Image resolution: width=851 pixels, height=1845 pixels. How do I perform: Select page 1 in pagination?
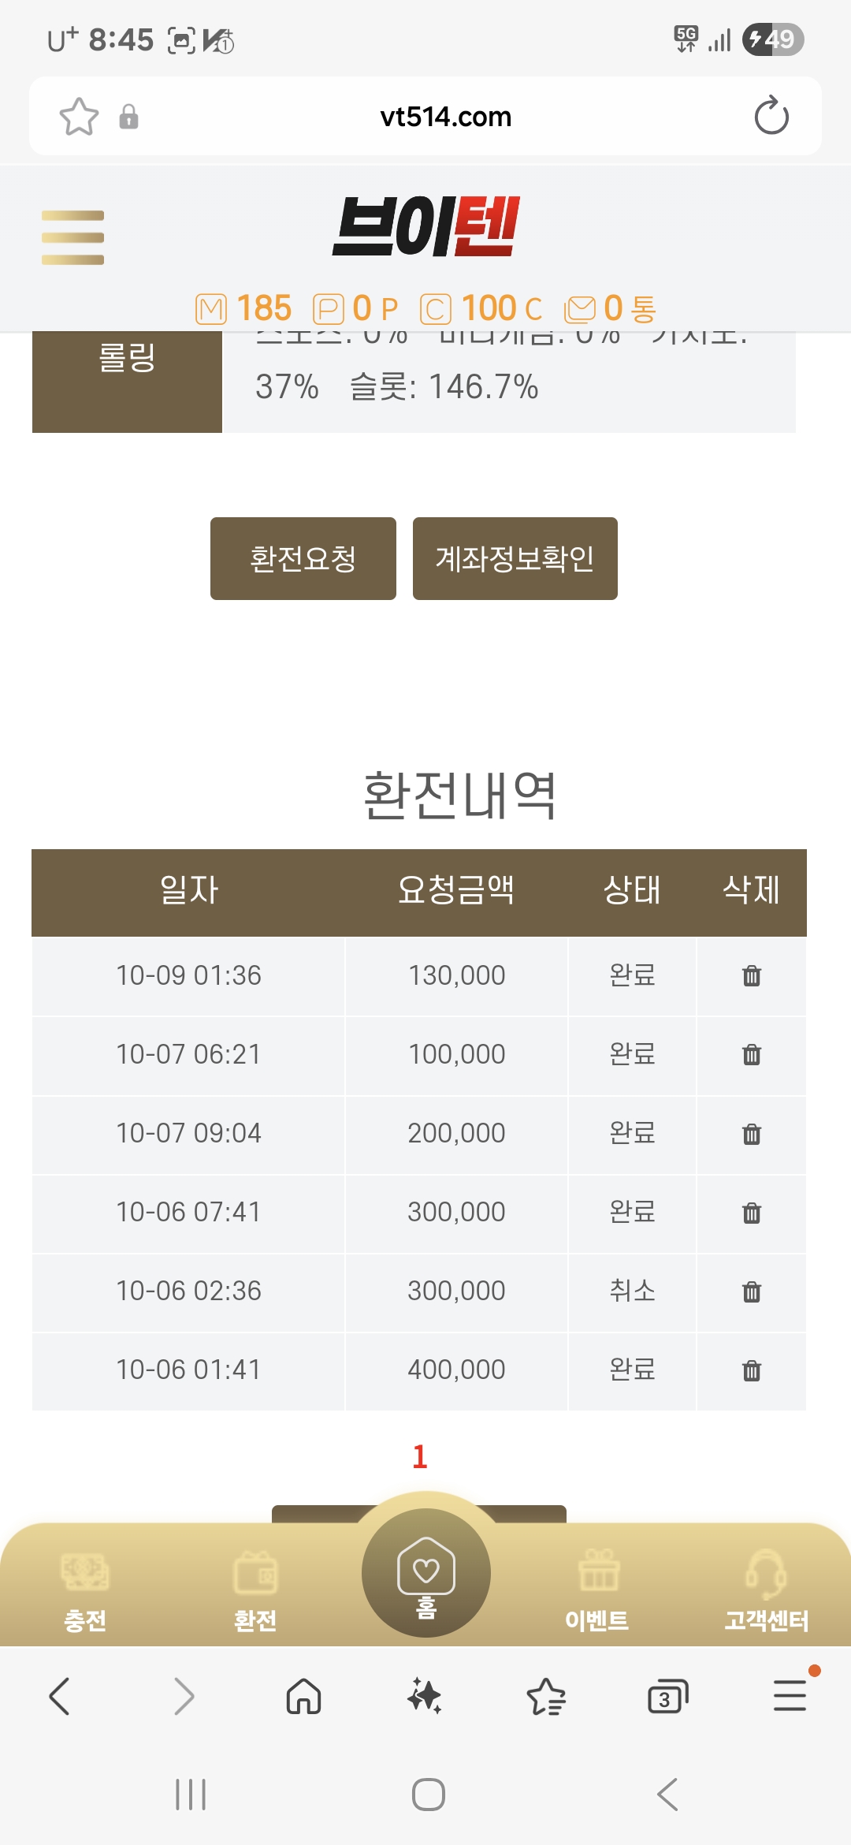tap(420, 1456)
